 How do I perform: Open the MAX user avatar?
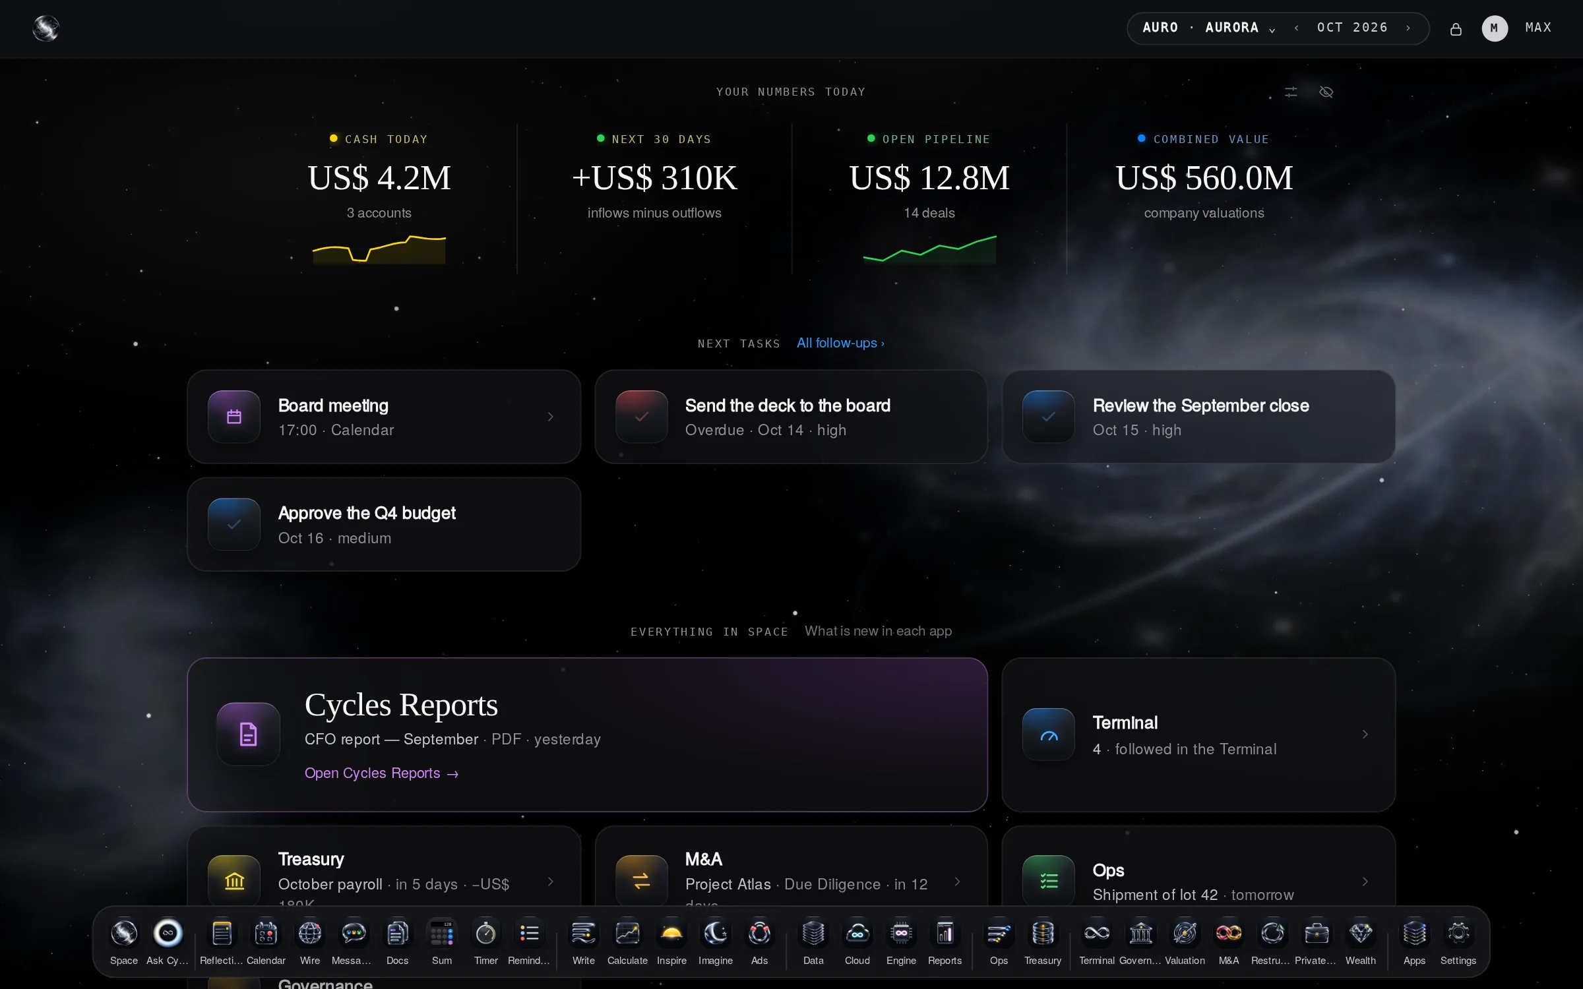coord(1495,28)
